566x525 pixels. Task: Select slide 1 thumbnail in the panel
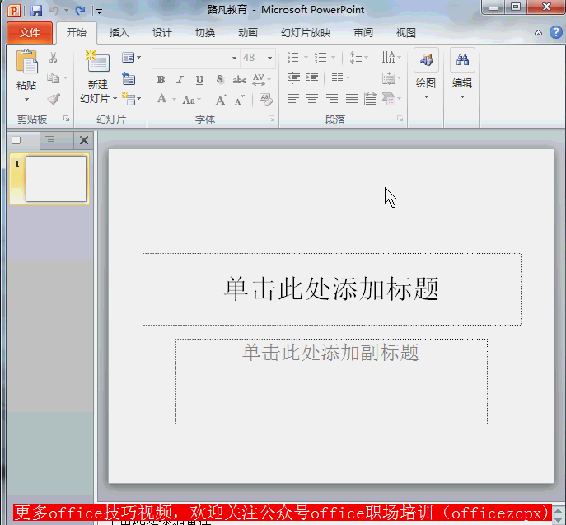coord(56,179)
